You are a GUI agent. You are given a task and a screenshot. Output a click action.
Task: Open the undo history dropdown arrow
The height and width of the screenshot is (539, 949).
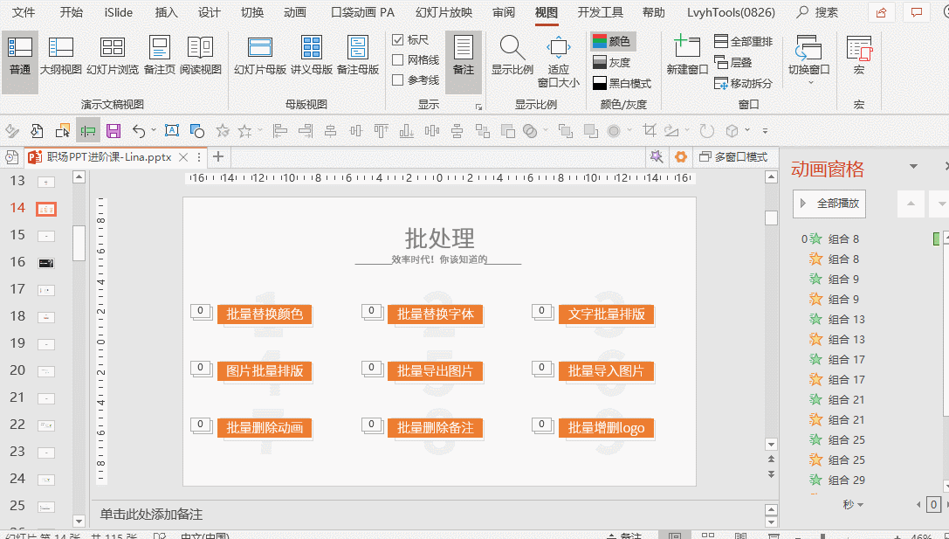coord(154,130)
